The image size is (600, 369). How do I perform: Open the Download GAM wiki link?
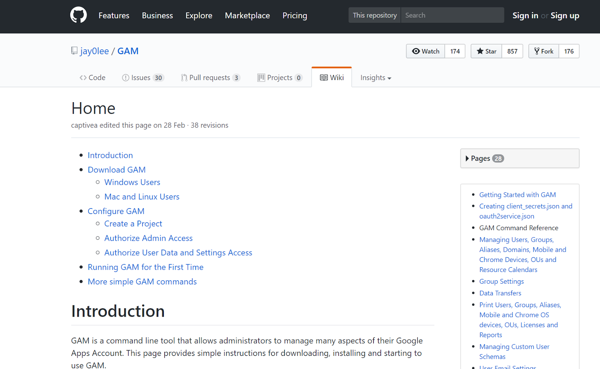click(x=116, y=170)
